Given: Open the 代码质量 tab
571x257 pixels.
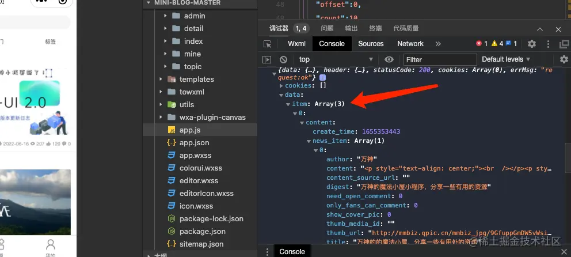Looking at the screenshot, I should pos(406,28).
